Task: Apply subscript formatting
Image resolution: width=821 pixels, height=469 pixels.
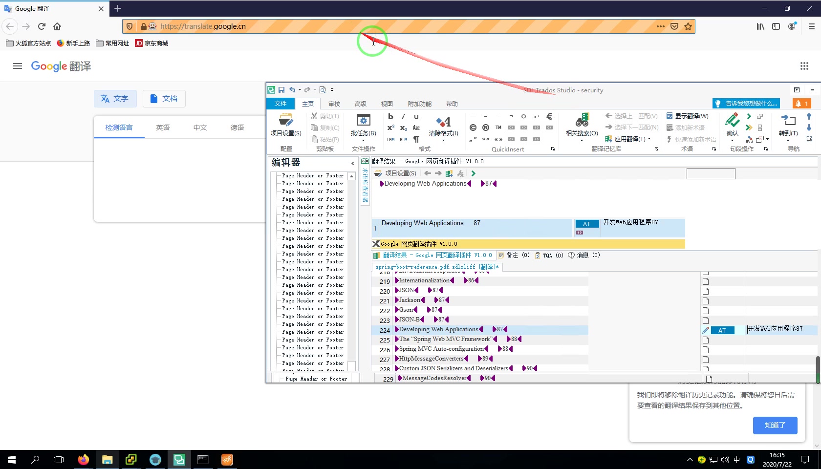Action: (403, 128)
